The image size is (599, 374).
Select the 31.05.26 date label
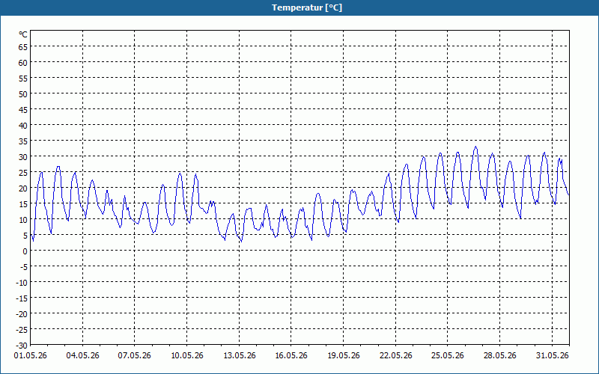[x=552, y=356]
